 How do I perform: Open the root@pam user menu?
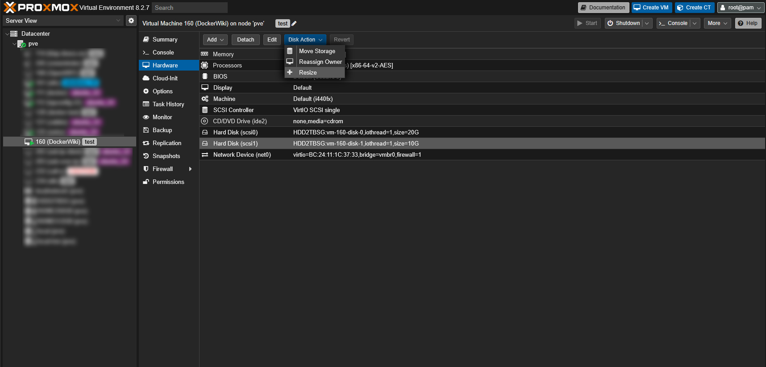pyautogui.click(x=740, y=8)
